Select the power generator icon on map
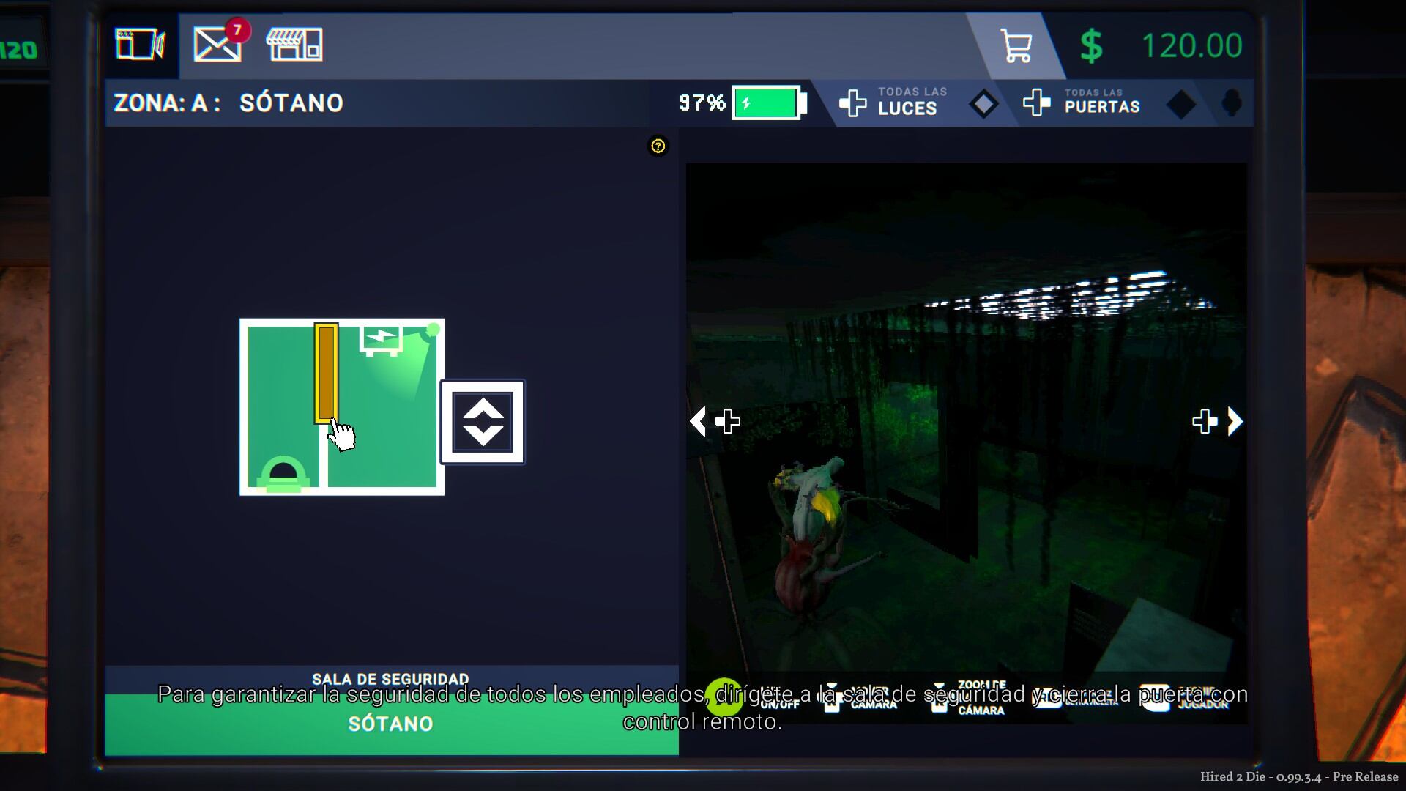Image resolution: width=1406 pixels, height=791 pixels. click(381, 340)
